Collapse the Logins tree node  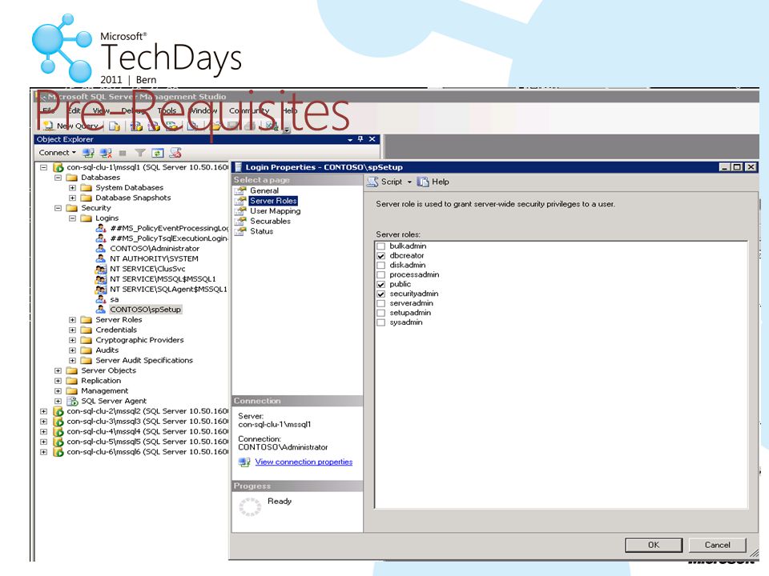tap(72, 218)
